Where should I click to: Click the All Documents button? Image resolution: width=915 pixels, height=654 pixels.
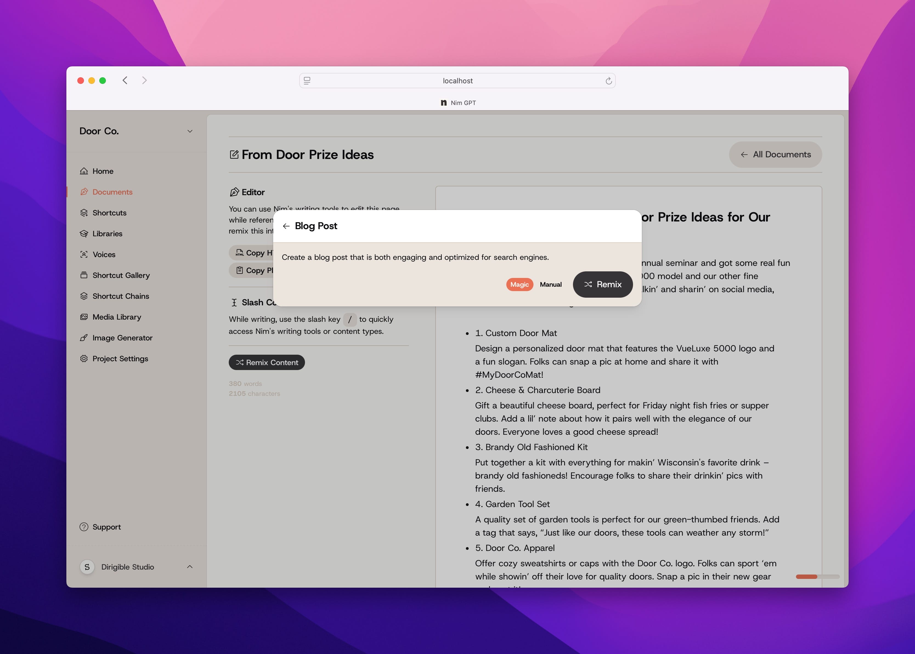(775, 154)
